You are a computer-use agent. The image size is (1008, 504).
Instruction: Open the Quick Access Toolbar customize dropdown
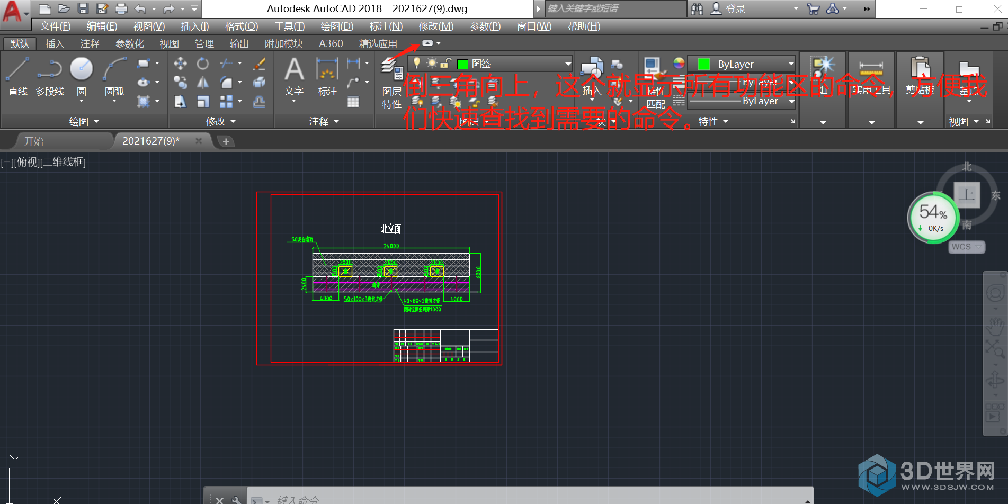[x=194, y=8]
